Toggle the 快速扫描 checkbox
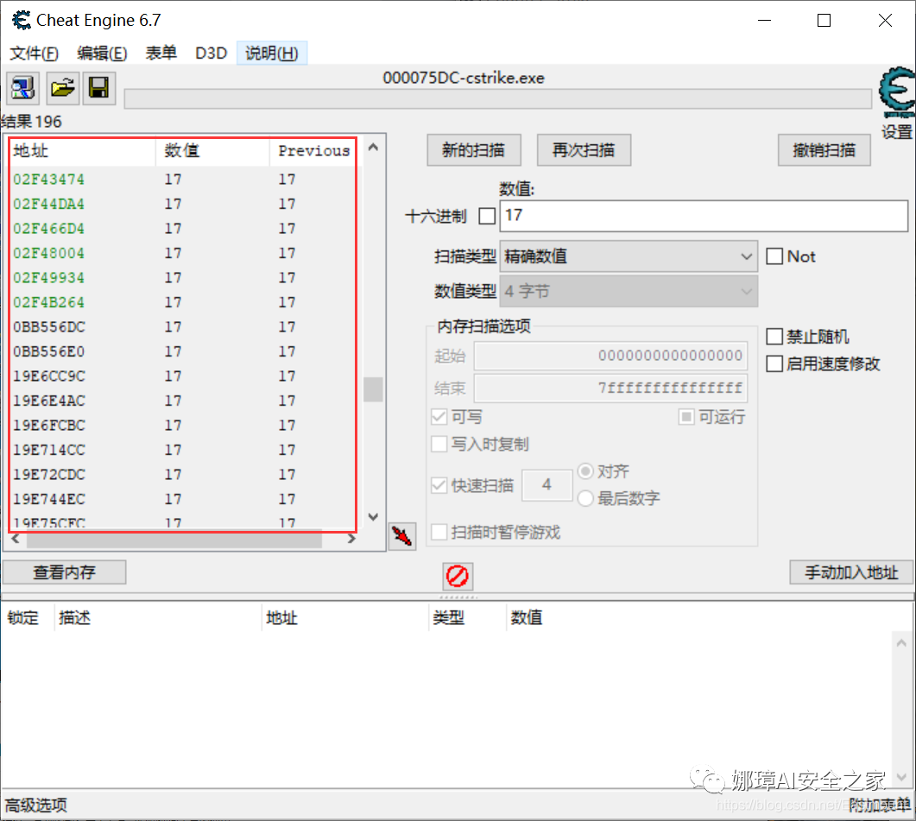Image resolution: width=916 pixels, height=821 pixels. [x=439, y=485]
